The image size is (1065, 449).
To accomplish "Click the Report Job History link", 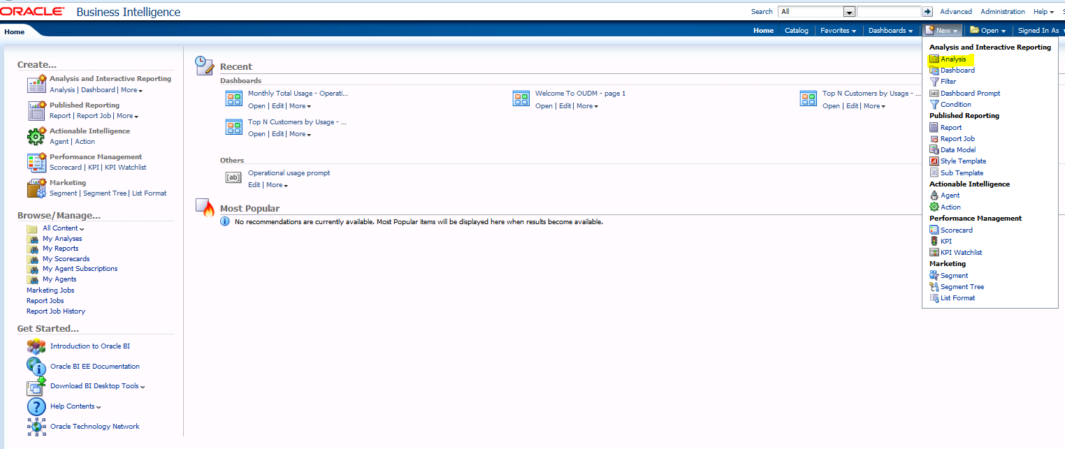I will (x=56, y=311).
